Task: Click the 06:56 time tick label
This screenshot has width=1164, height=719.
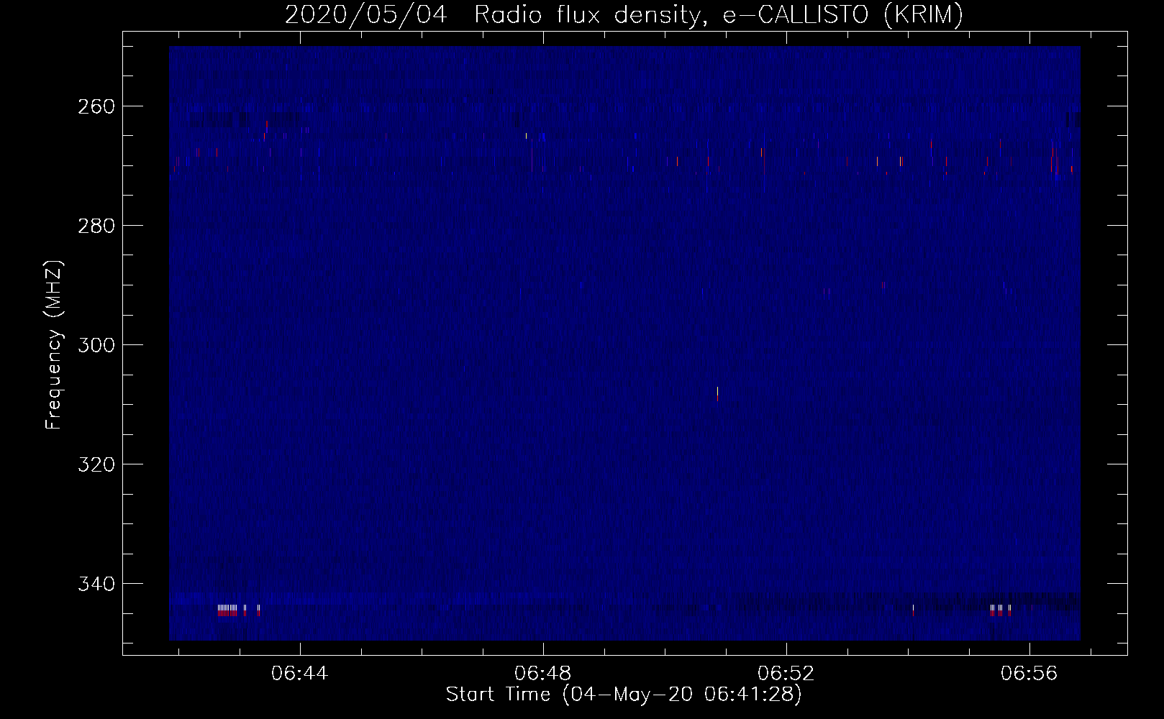Action: [x=1029, y=673]
